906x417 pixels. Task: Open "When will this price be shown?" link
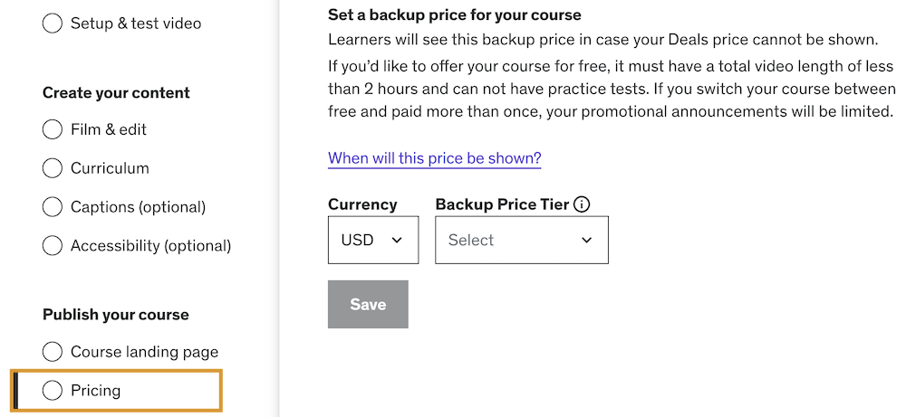click(x=434, y=158)
